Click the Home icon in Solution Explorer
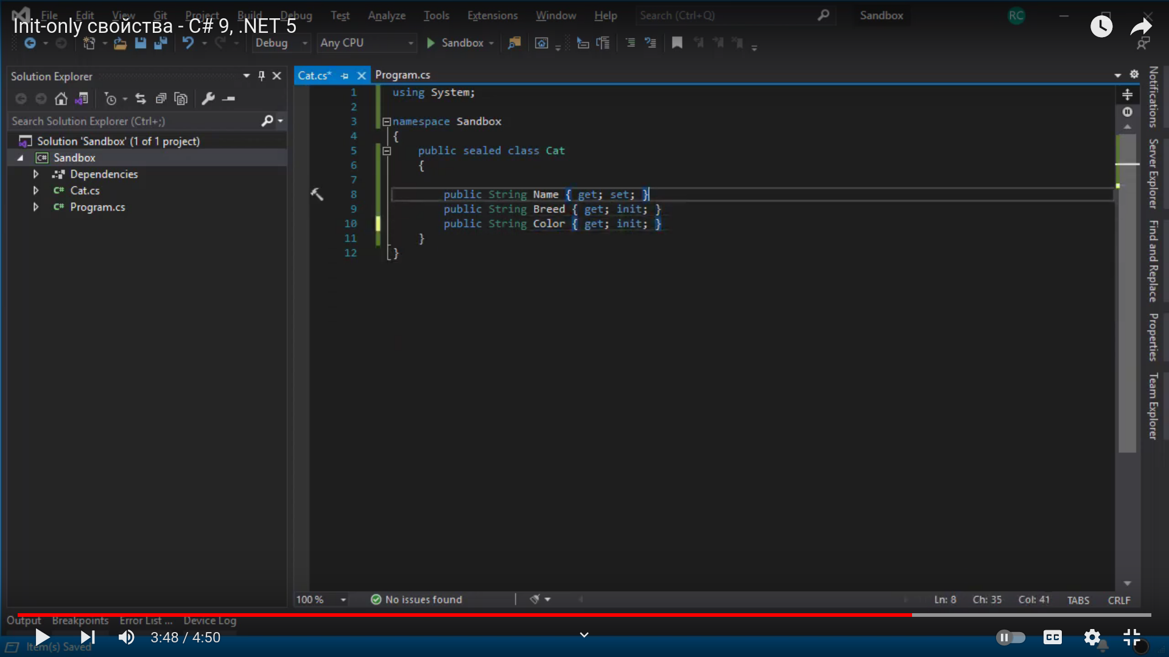The height and width of the screenshot is (657, 1169). pyautogui.click(x=61, y=99)
